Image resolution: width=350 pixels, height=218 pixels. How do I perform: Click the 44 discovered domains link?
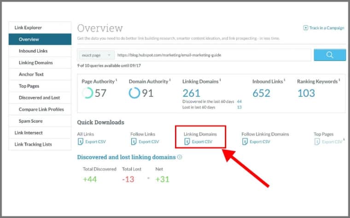(x=239, y=101)
